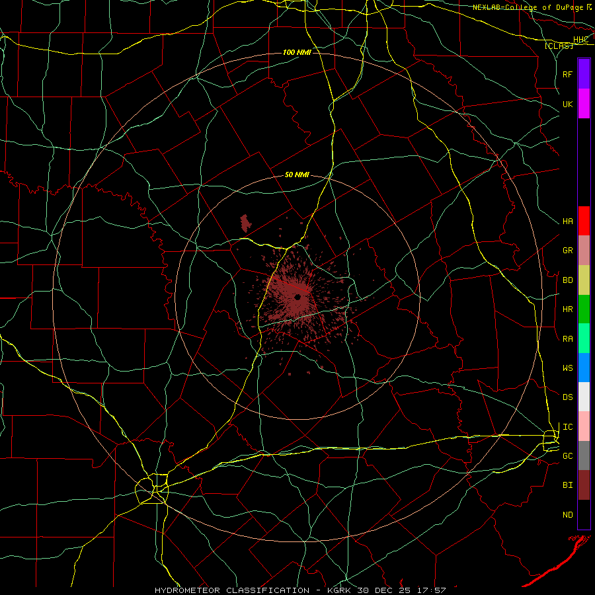Click the white DS legend swatch
Image resolution: width=595 pixels, height=595 pixels.
point(584,397)
